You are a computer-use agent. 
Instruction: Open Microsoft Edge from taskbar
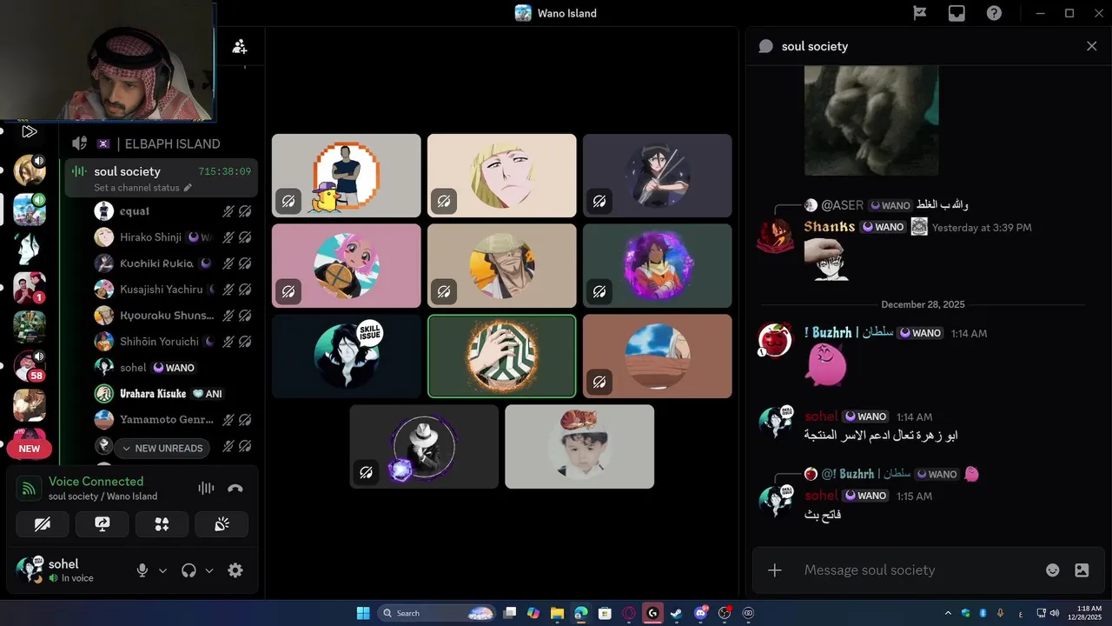pyautogui.click(x=581, y=613)
